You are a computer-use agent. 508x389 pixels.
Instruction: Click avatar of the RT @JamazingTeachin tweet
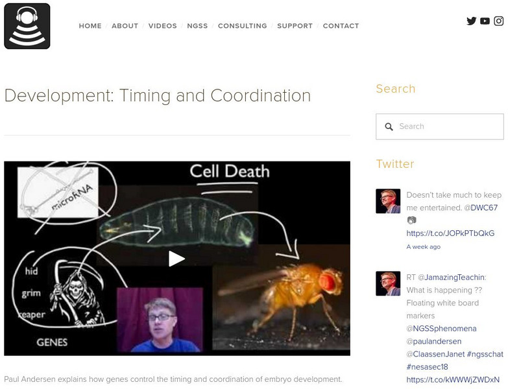coord(388,283)
